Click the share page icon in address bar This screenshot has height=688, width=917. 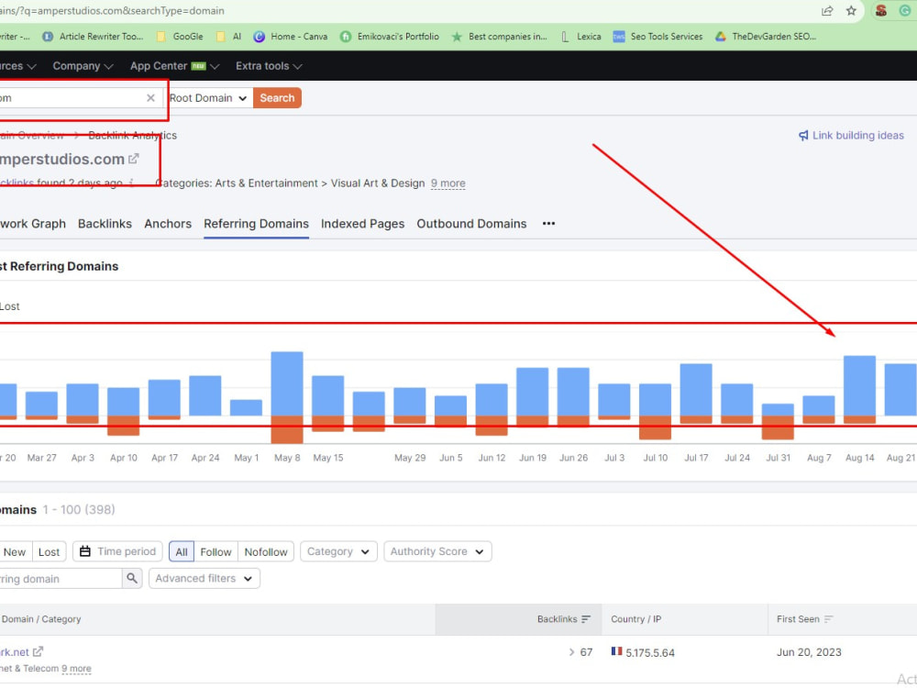pos(827,10)
